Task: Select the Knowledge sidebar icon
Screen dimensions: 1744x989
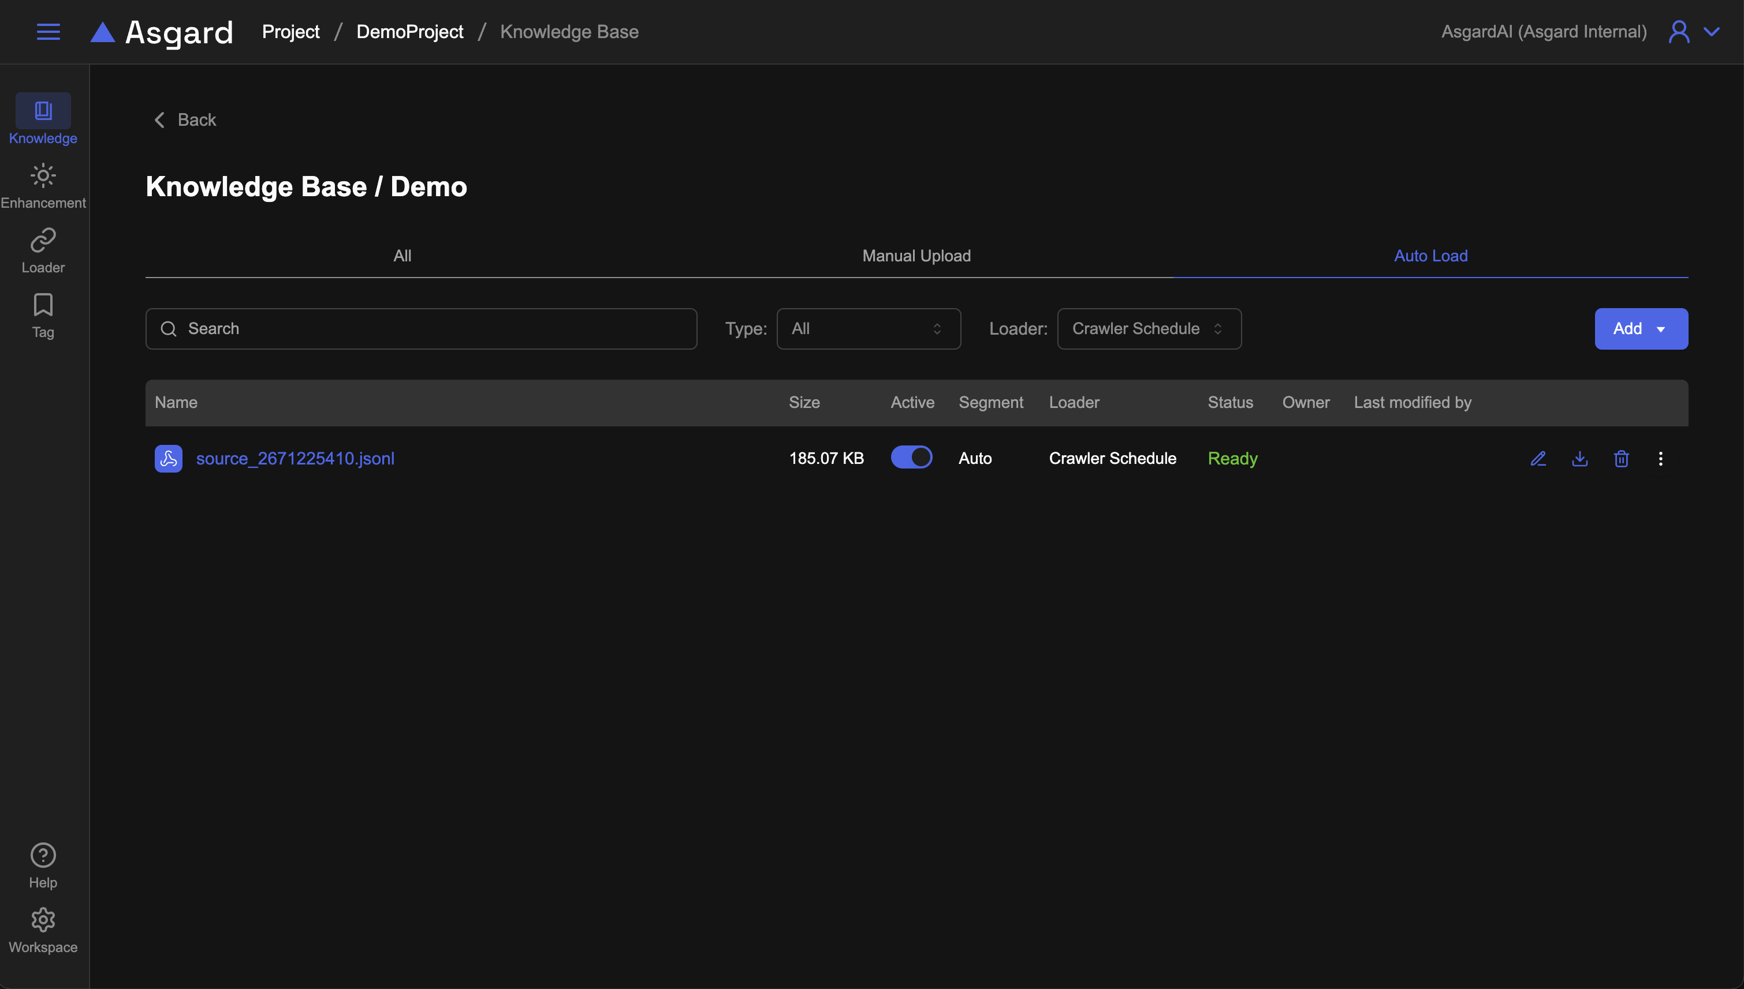Action: click(43, 111)
